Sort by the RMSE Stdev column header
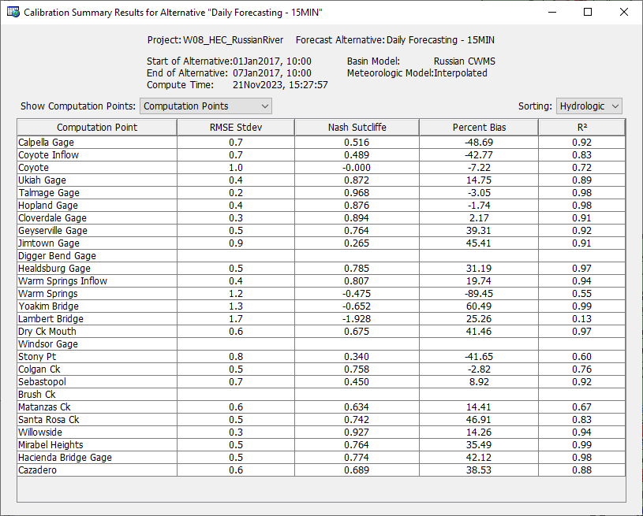Image resolution: width=643 pixels, height=516 pixels. (236, 128)
